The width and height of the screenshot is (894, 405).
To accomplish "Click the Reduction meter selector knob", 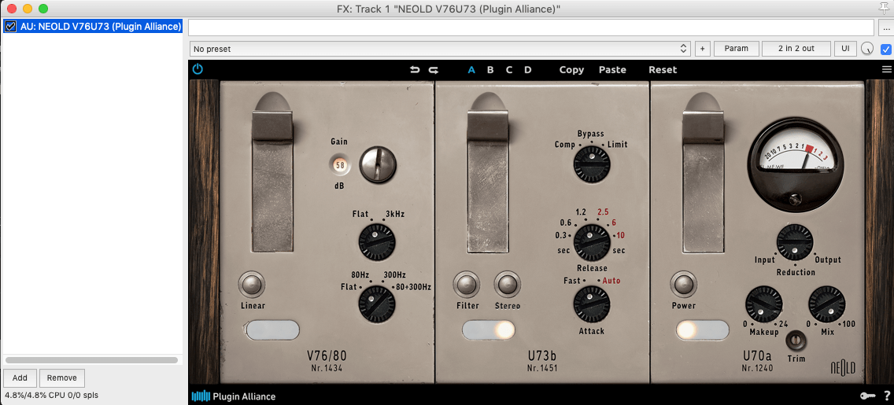I will pos(795,243).
